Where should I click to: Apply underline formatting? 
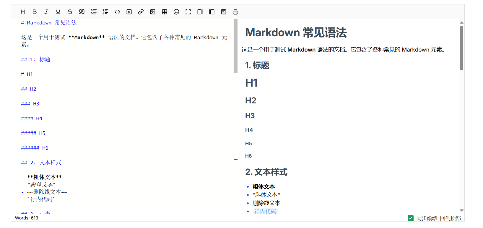[58, 12]
